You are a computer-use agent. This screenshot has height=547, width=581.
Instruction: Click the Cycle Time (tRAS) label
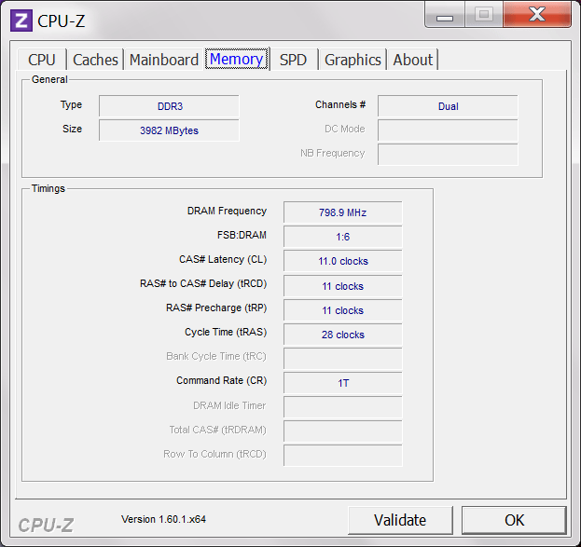coord(226,332)
